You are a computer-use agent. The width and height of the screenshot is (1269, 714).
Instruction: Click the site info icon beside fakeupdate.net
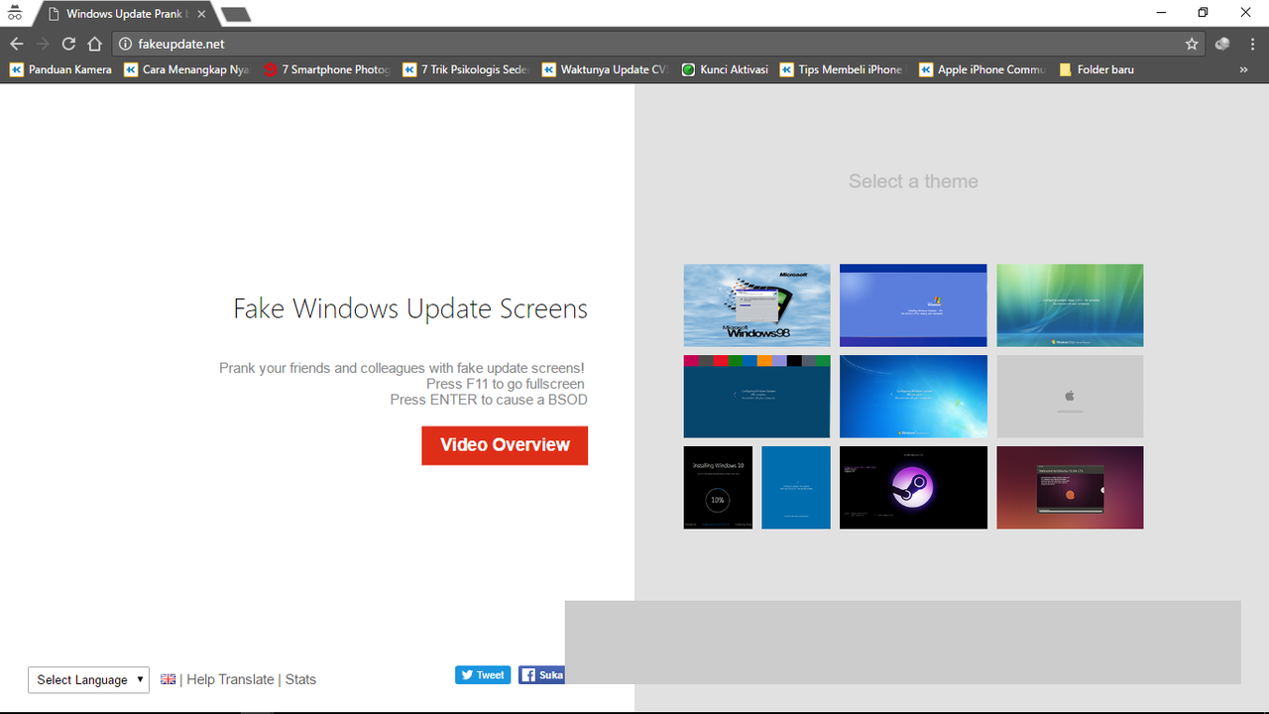pos(125,44)
